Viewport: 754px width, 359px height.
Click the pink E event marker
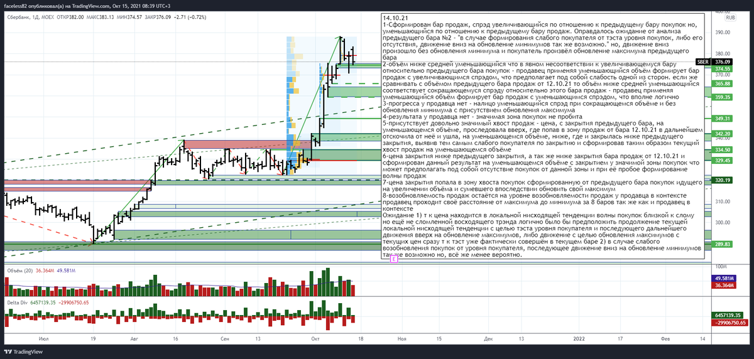tap(393, 258)
